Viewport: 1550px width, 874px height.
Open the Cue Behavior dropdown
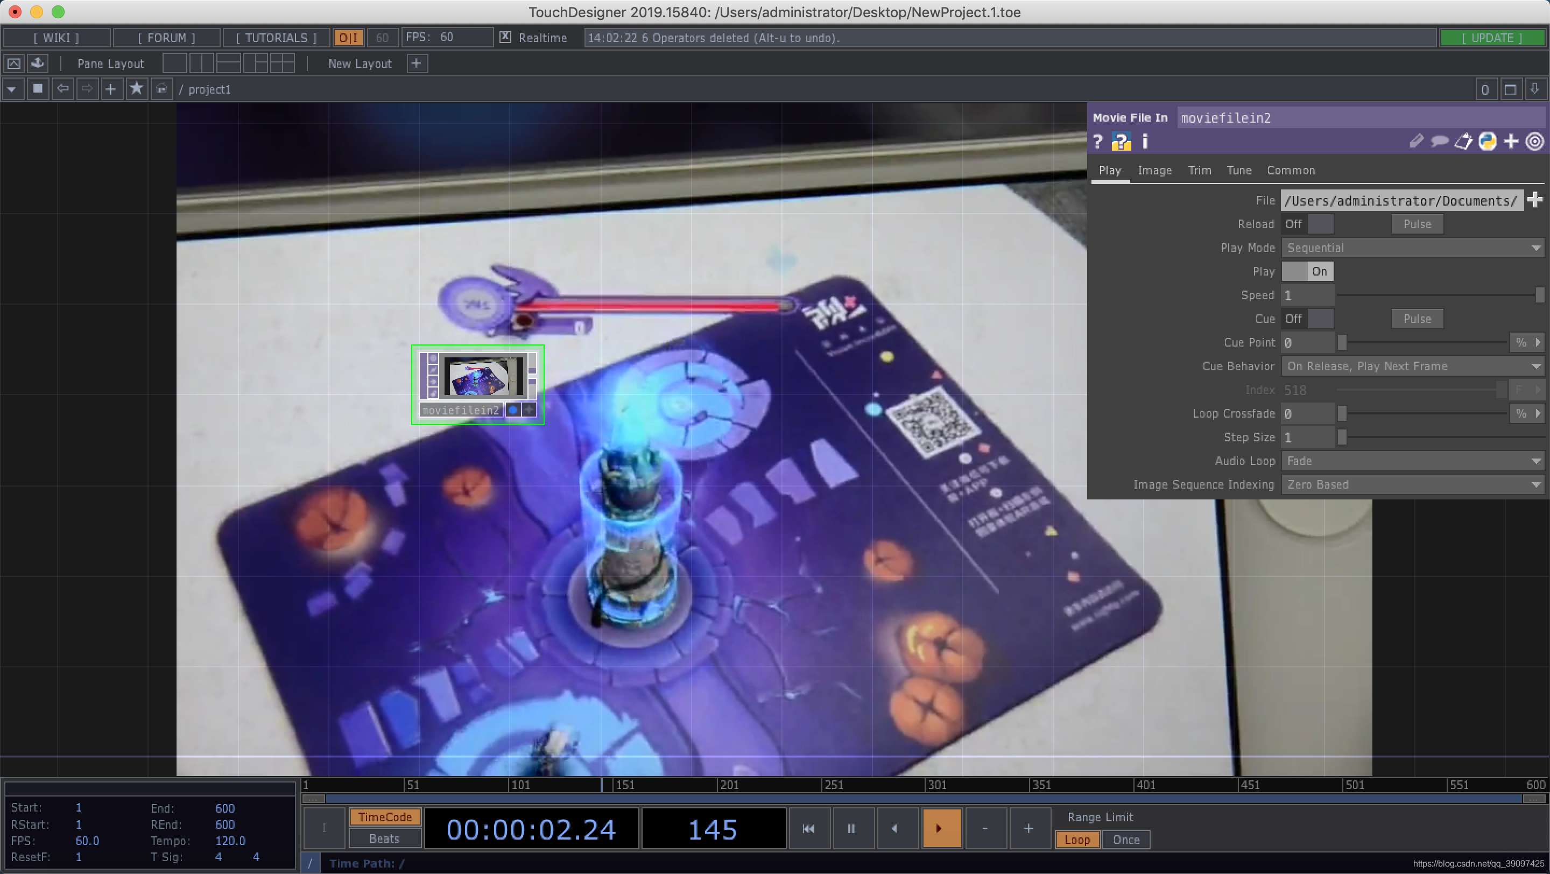(1412, 366)
